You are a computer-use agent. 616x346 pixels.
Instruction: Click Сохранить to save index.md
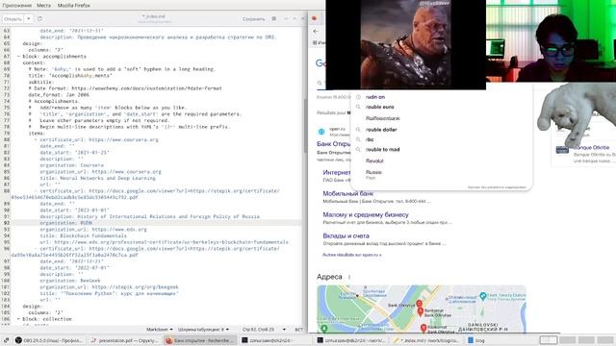click(253, 19)
